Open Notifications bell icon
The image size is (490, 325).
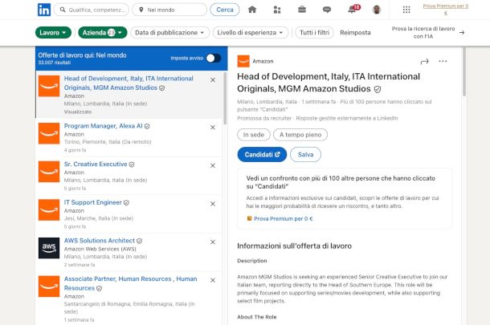pyautogui.click(x=353, y=9)
